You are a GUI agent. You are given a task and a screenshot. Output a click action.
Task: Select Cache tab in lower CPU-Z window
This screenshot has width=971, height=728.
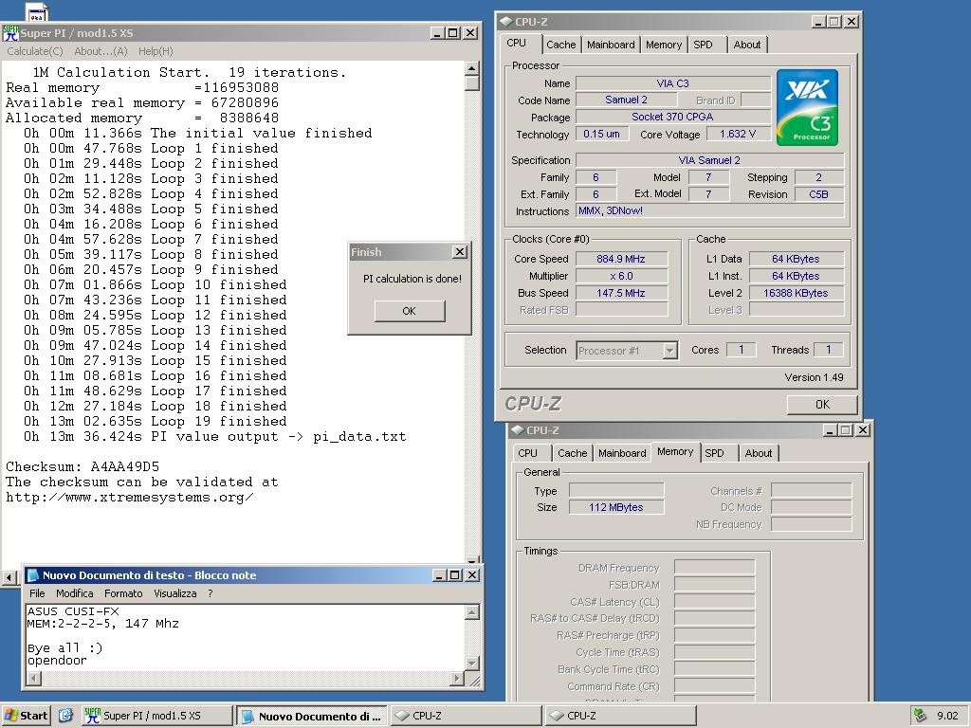point(572,453)
